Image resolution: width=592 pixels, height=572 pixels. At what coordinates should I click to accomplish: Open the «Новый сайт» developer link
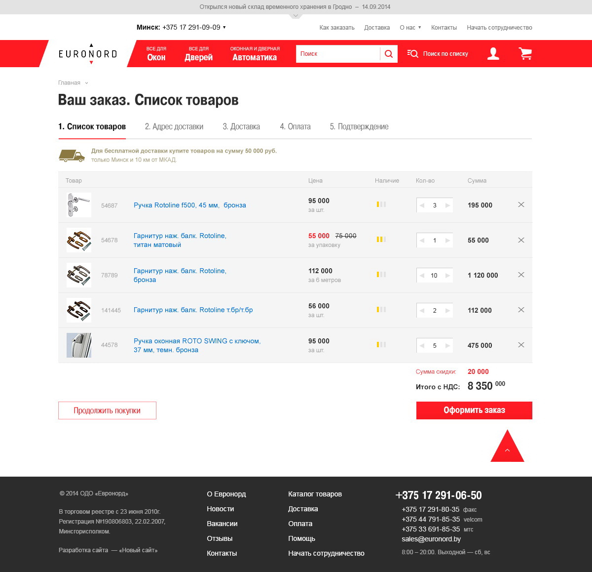(138, 550)
